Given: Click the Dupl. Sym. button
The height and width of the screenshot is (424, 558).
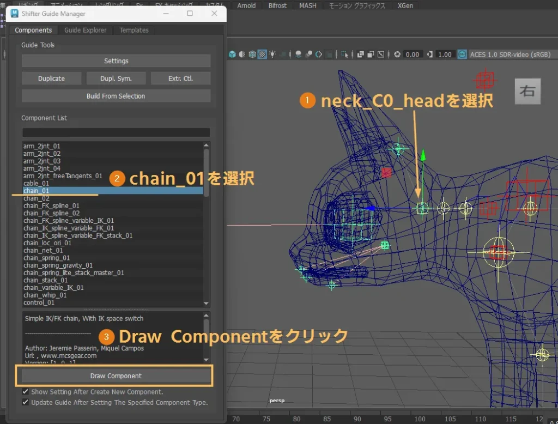Looking at the screenshot, I should (x=116, y=78).
